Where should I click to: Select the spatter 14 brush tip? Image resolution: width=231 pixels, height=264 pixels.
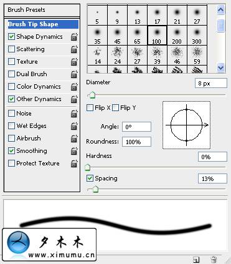[97, 56]
